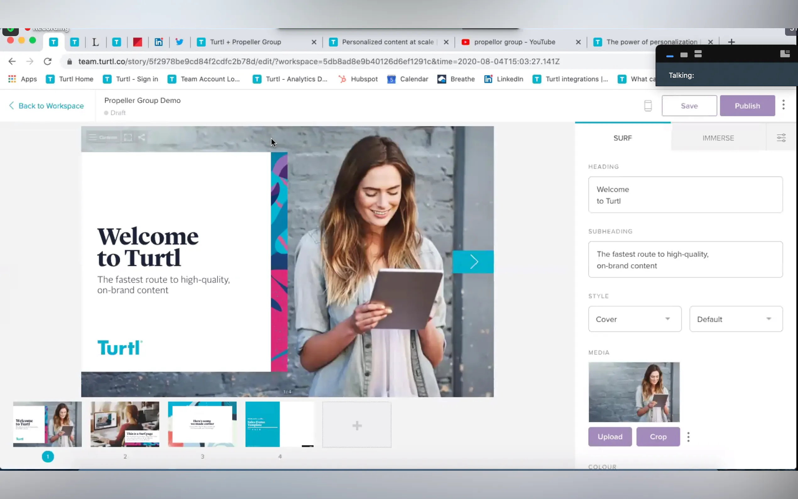The image size is (798, 499).
Task: Switch to The power of personalization tab
Action: [x=652, y=42]
